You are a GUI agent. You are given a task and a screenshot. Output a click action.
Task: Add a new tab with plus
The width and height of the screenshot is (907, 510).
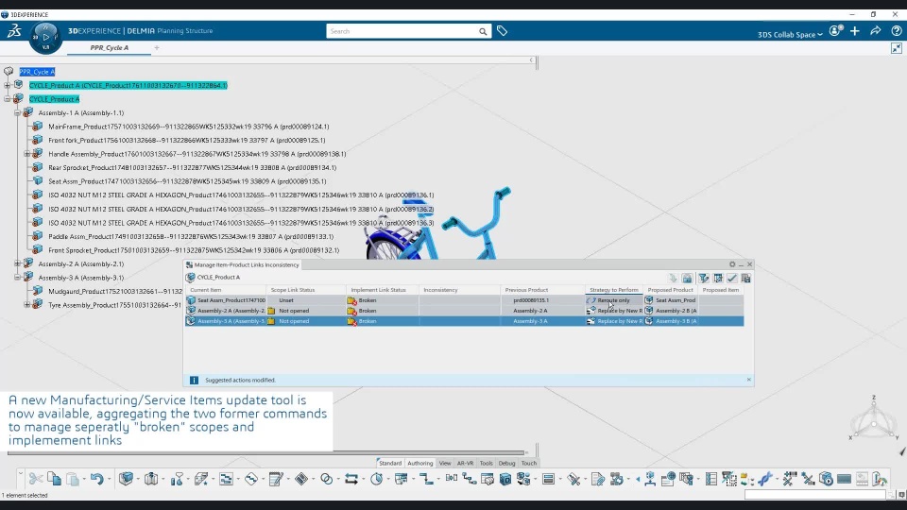(x=157, y=48)
